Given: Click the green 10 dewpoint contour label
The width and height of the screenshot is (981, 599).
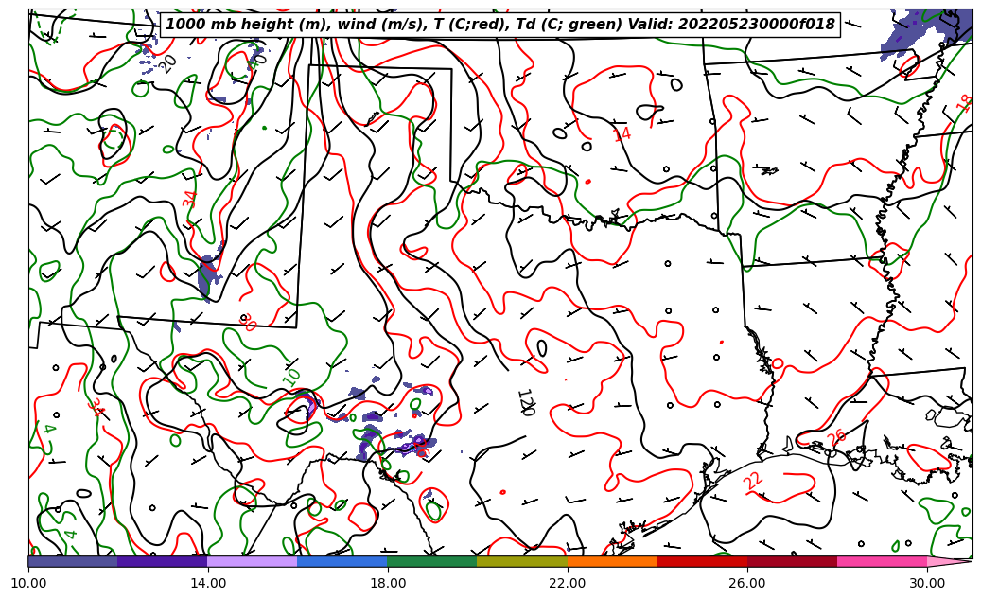Looking at the screenshot, I should click(292, 377).
